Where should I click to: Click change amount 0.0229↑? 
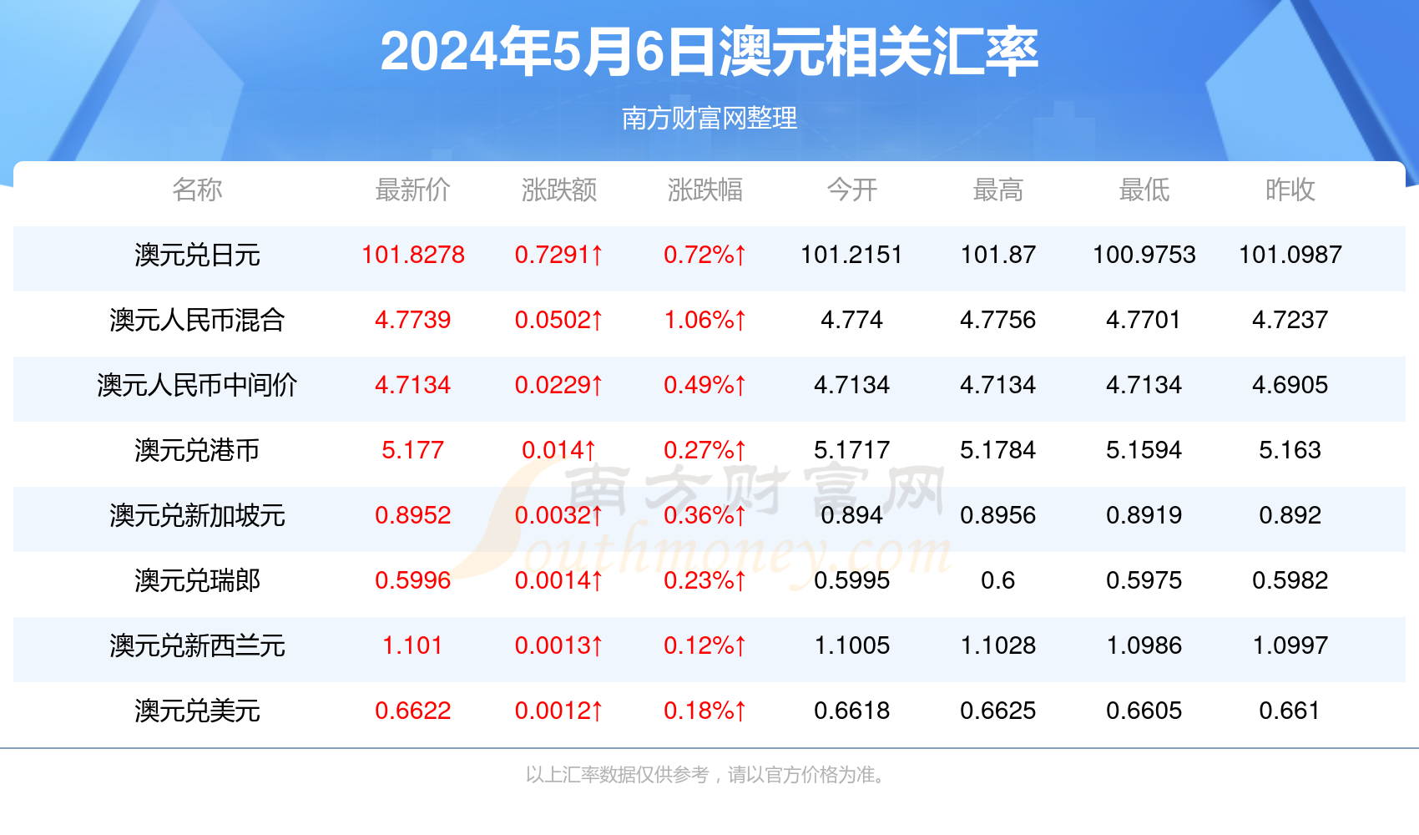coord(558,385)
